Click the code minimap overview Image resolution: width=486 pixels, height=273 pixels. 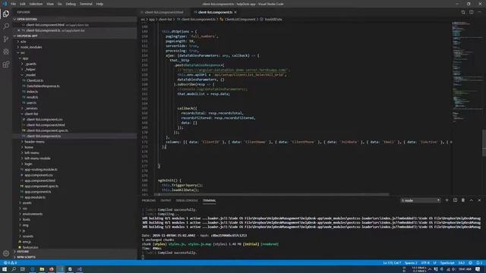[466, 73]
